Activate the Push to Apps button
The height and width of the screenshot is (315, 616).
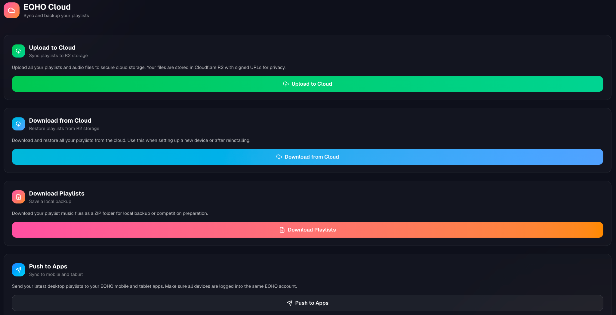coord(307,303)
